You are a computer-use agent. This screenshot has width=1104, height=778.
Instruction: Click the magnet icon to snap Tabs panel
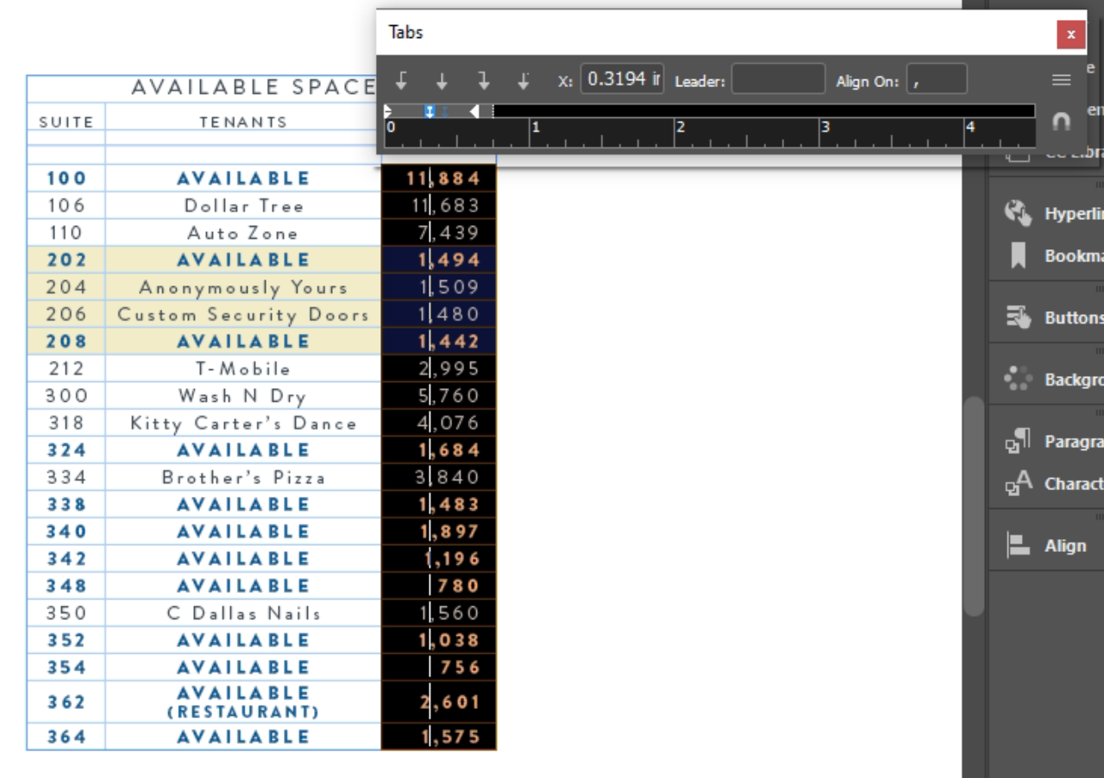click(x=1060, y=121)
